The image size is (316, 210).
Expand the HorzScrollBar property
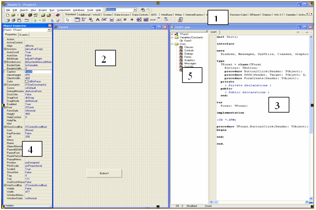pos(5,127)
